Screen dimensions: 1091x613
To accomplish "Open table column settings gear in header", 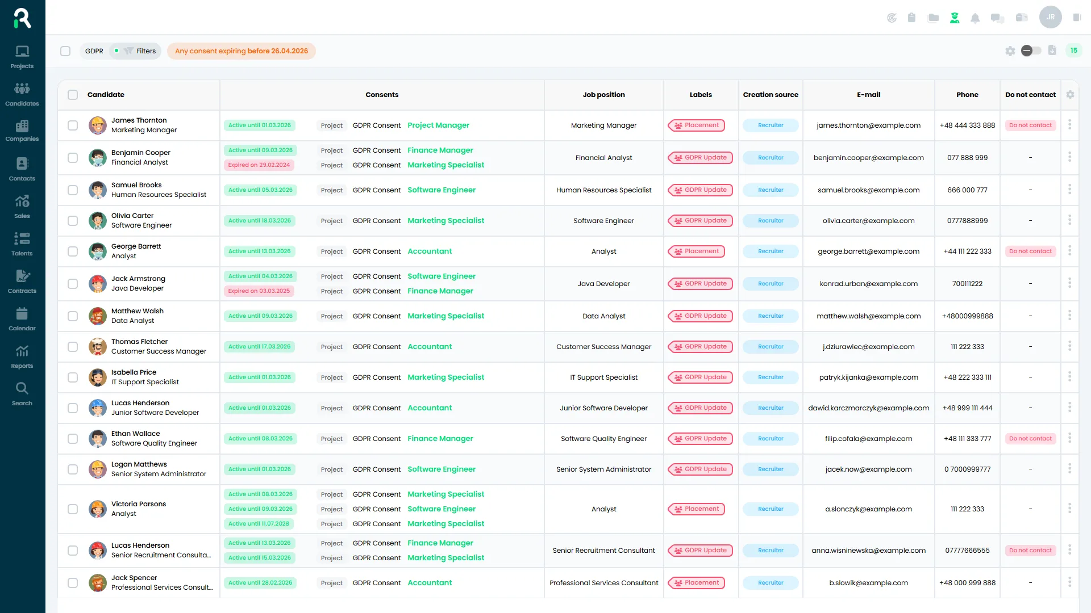I will [x=1070, y=95].
